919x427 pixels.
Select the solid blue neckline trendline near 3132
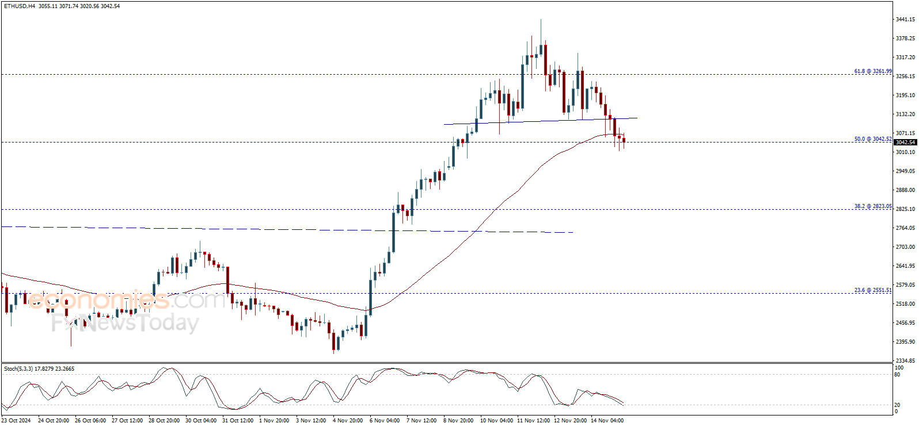coord(540,121)
